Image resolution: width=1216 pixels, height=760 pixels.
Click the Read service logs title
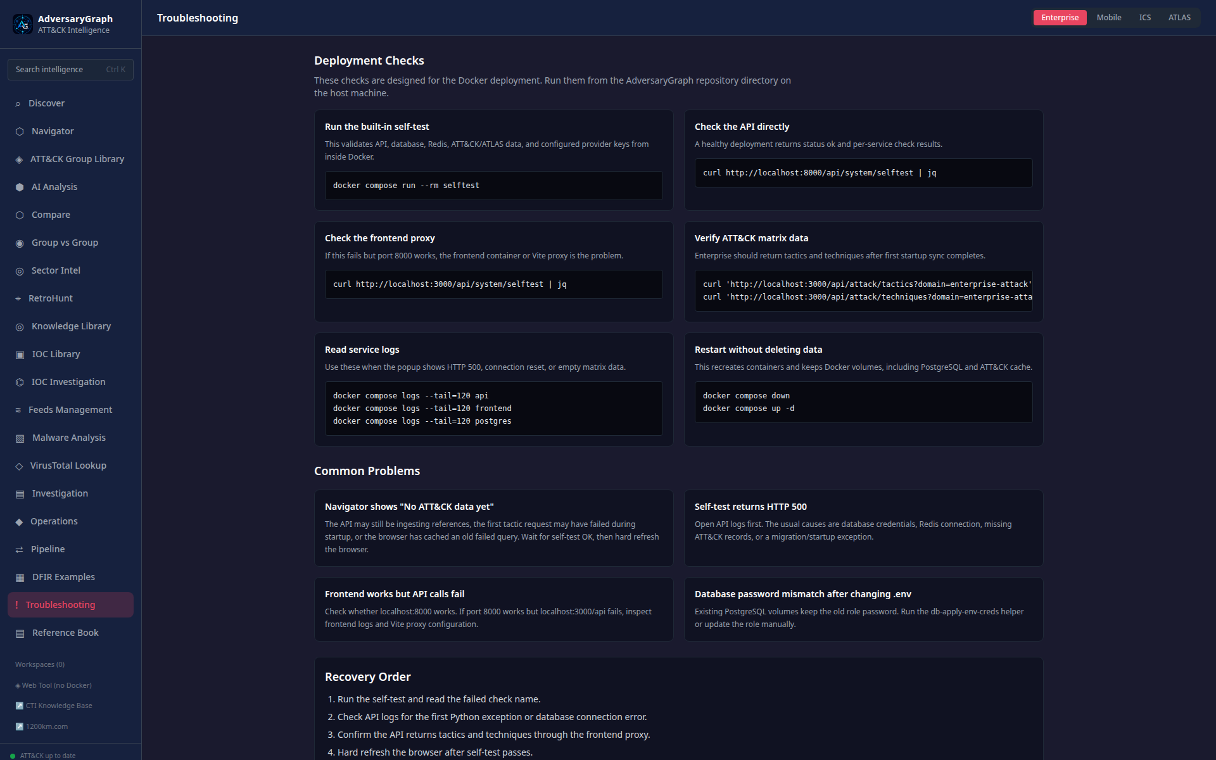click(362, 350)
